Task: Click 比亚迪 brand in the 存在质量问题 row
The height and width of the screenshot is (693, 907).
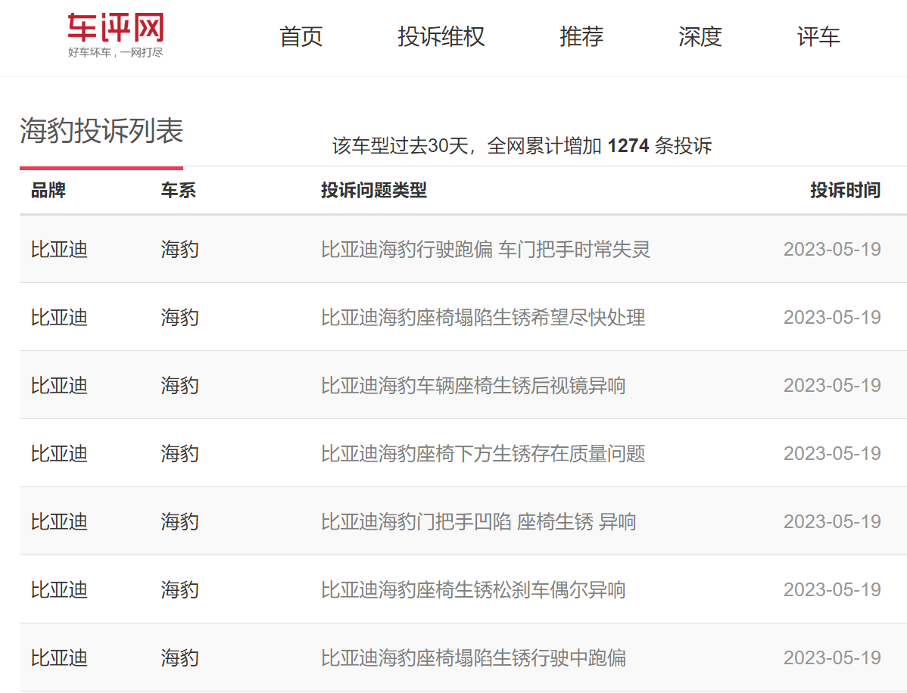Action: [x=59, y=454]
